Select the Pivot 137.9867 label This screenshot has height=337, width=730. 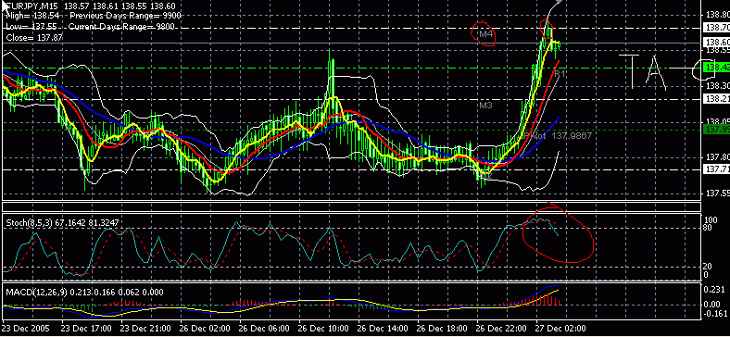(558, 135)
